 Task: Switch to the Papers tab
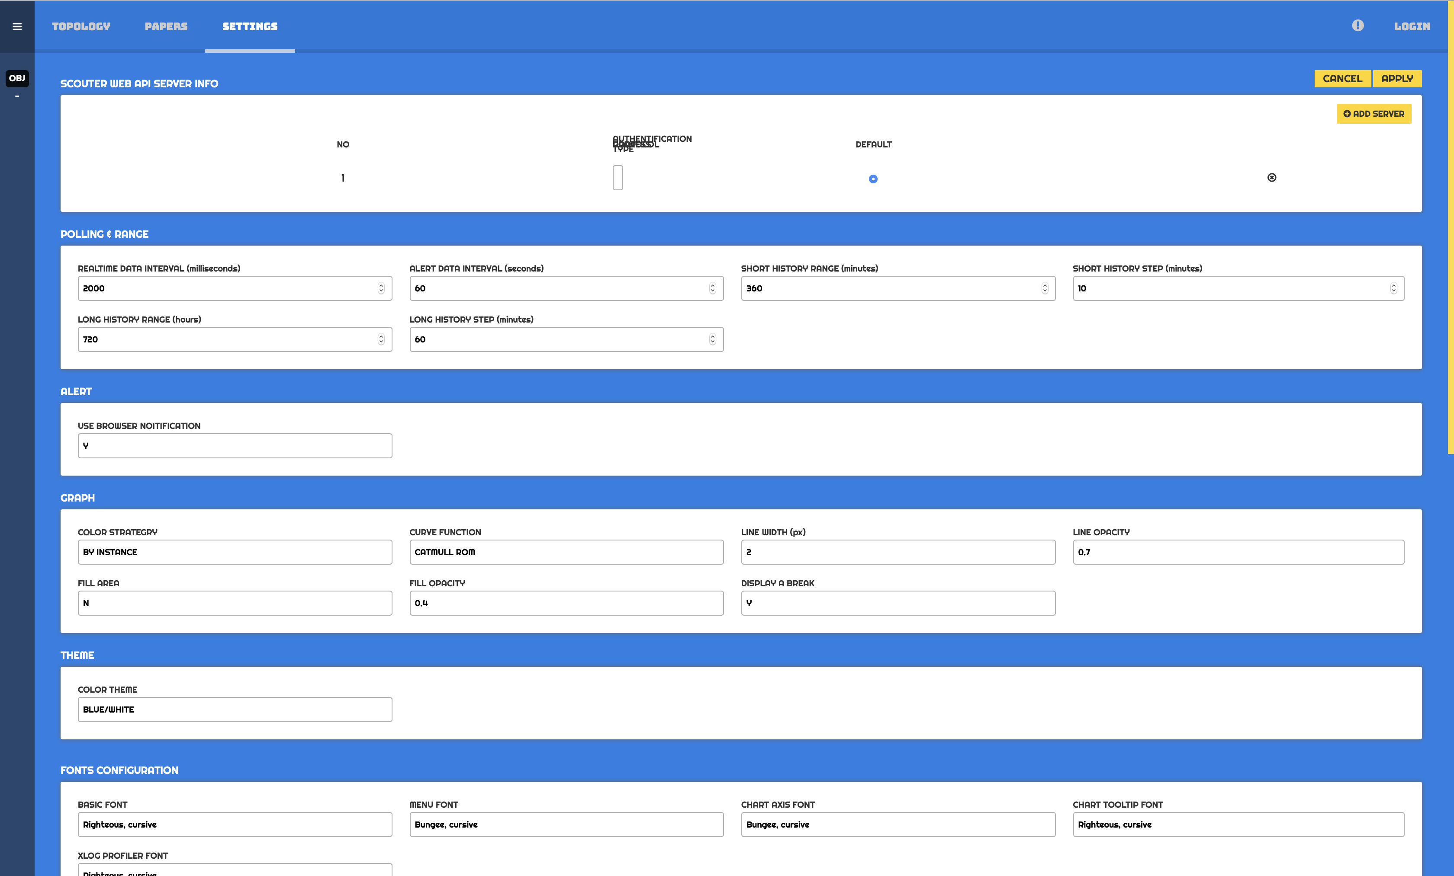point(166,26)
